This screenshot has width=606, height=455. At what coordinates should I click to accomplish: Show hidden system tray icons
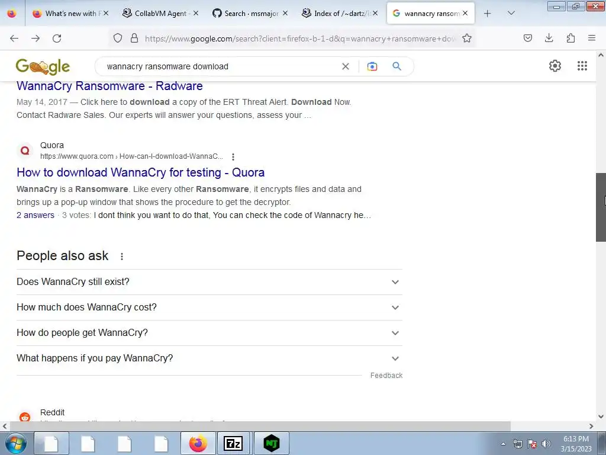[x=503, y=444]
